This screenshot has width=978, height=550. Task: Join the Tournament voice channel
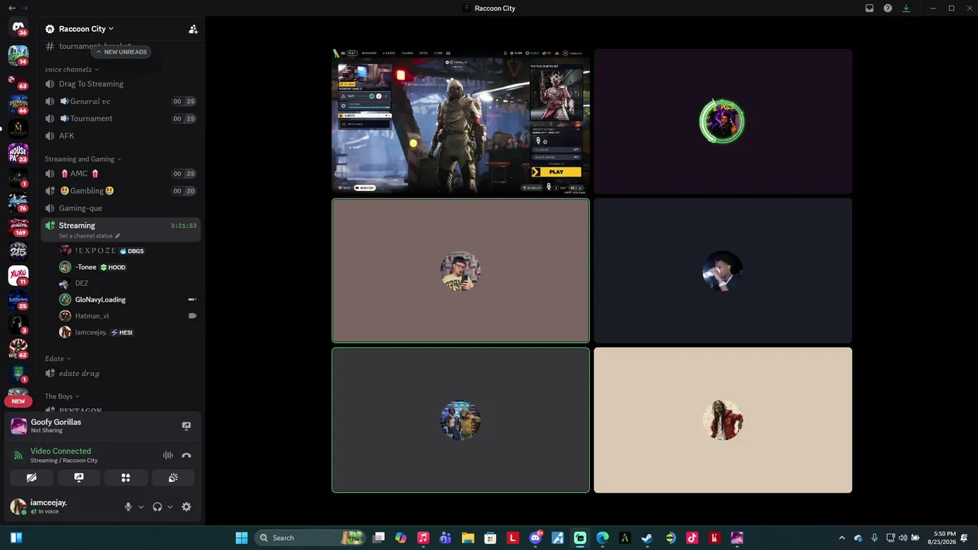(121, 118)
